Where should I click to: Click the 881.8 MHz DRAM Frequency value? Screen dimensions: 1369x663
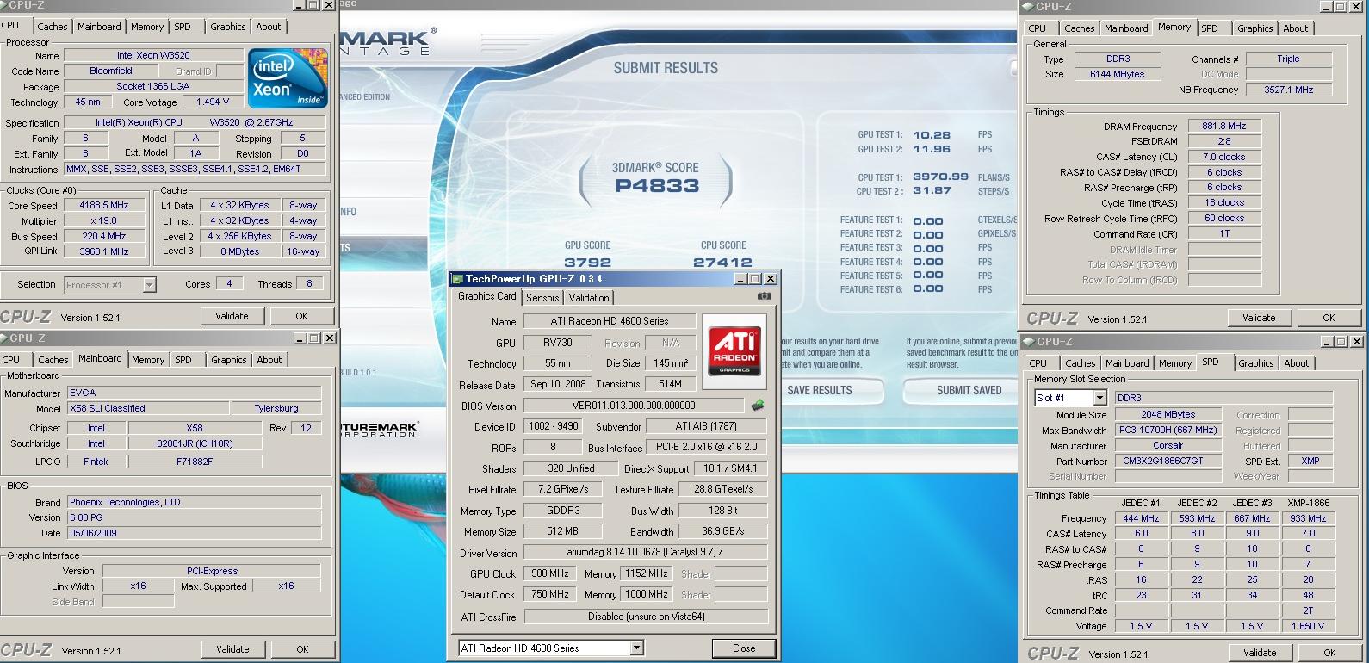1224,126
